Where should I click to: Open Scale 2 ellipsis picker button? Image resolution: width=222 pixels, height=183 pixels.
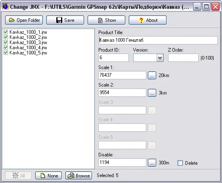[x=152, y=93]
